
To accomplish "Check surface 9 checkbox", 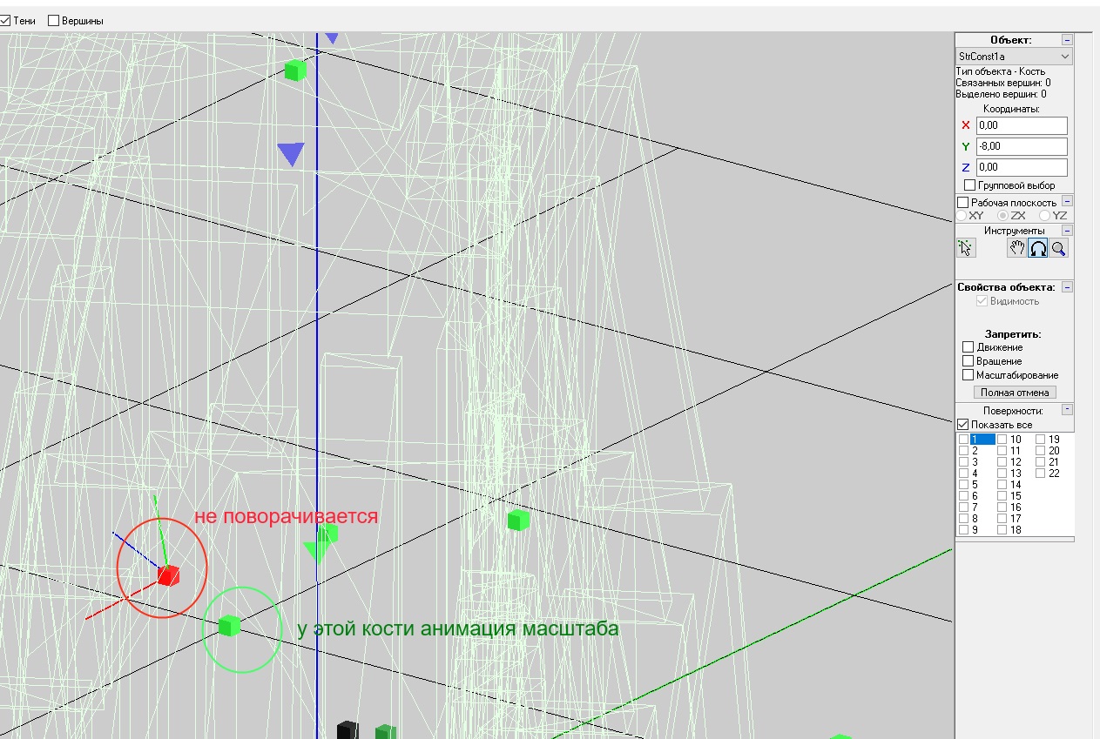I will 963,530.
